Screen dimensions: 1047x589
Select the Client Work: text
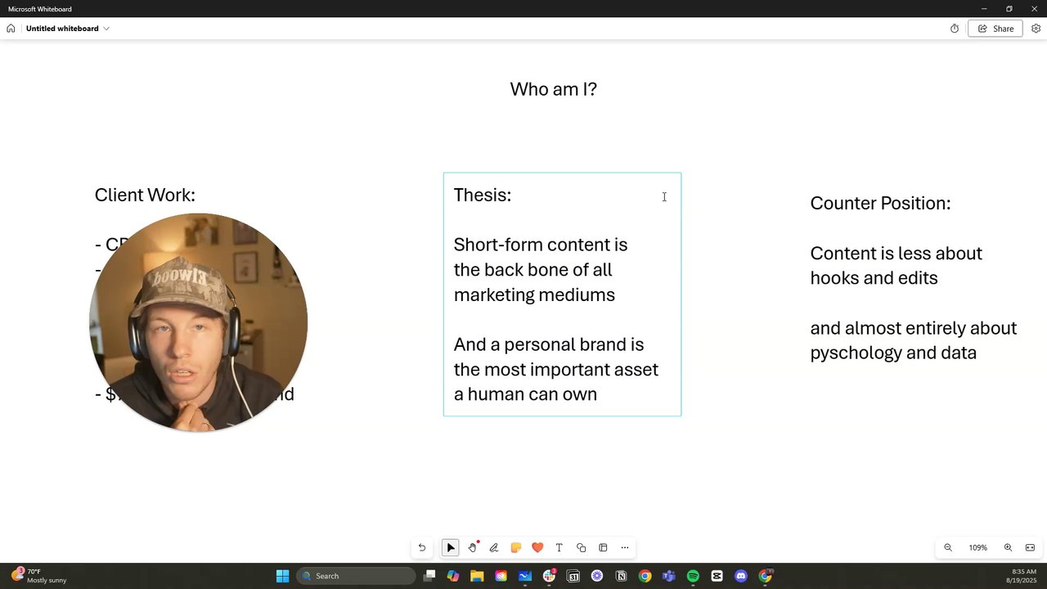[145, 195]
